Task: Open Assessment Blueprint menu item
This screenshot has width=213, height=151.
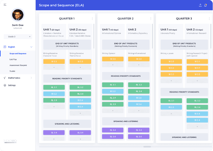Action: pyautogui.click(x=18, y=65)
